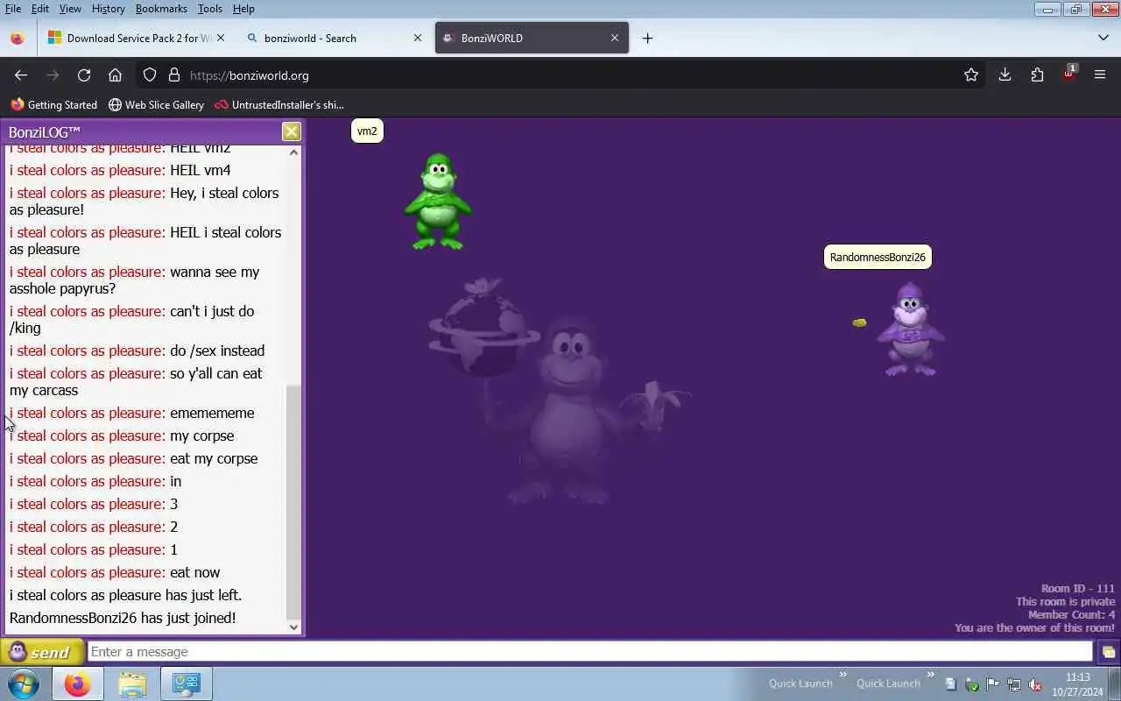Open the File menu
This screenshot has height=701, width=1121.
13,8
